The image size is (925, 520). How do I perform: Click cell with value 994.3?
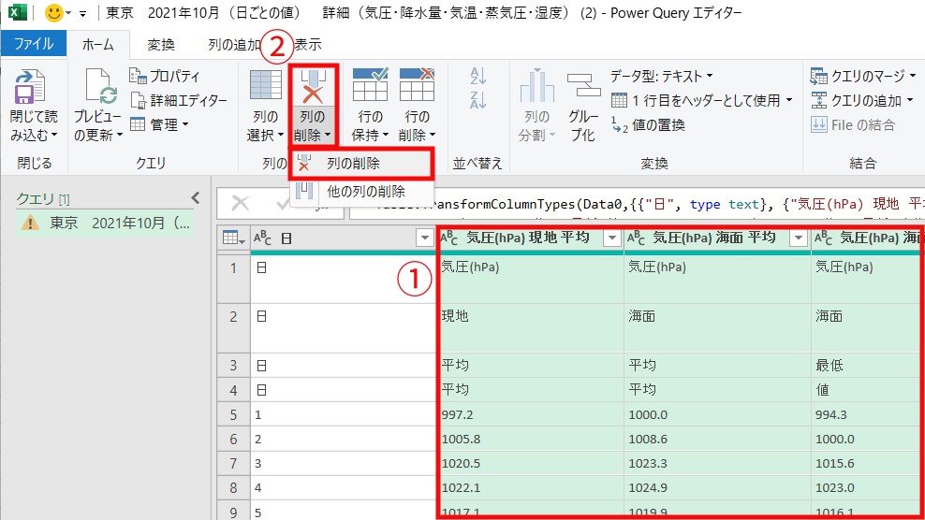coord(867,414)
